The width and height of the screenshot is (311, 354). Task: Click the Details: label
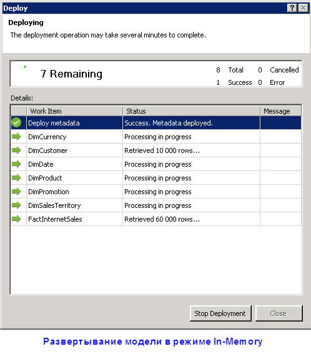(x=22, y=98)
